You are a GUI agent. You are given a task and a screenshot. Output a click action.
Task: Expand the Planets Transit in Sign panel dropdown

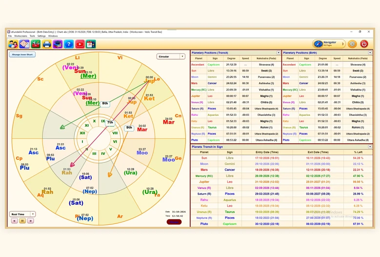370,147
